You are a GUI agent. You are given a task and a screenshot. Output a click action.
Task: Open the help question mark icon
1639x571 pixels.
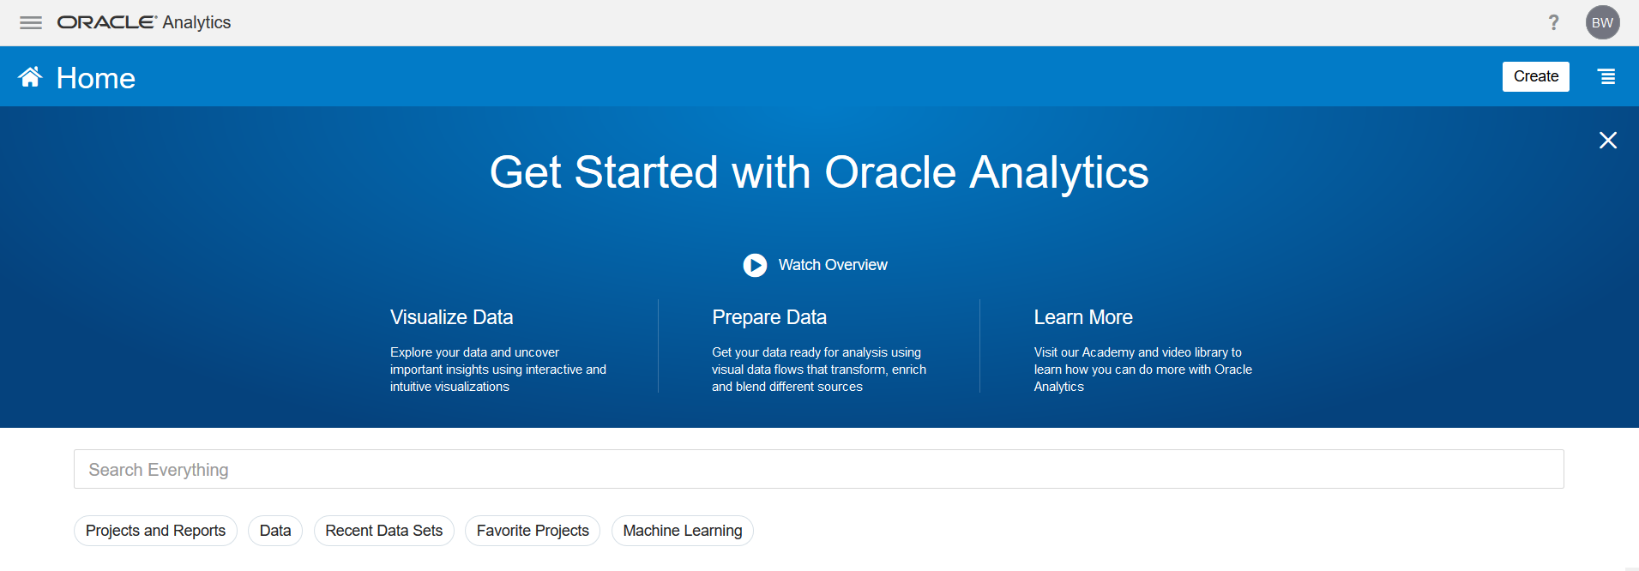click(1553, 22)
